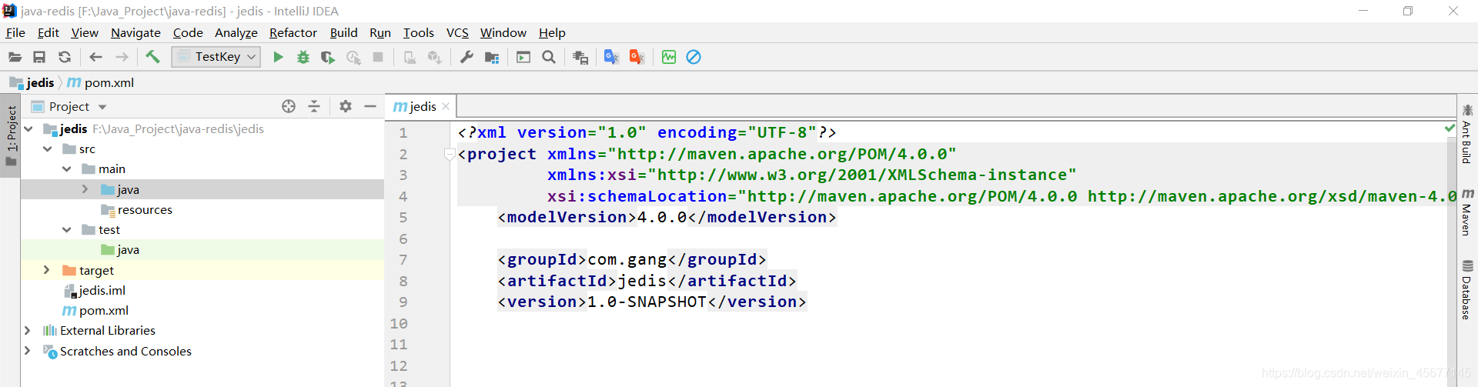Expand External Libraries node
This screenshot has height=387, width=1478.
point(28,330)
